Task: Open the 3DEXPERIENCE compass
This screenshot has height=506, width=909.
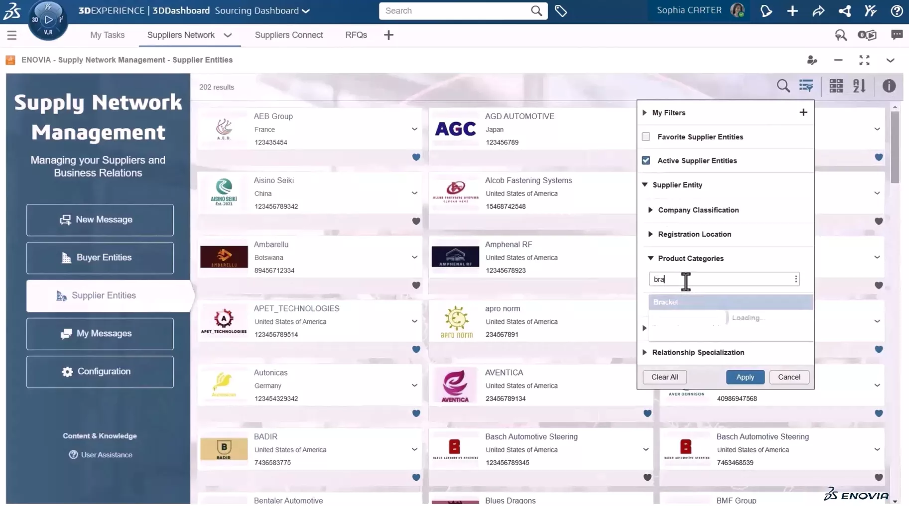Action: click(x=48, y=20)
